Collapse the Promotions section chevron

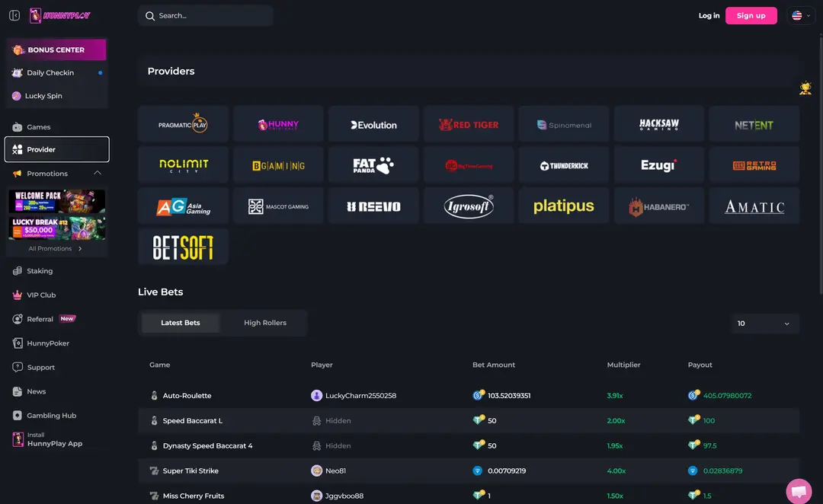(x=97, y=173)
